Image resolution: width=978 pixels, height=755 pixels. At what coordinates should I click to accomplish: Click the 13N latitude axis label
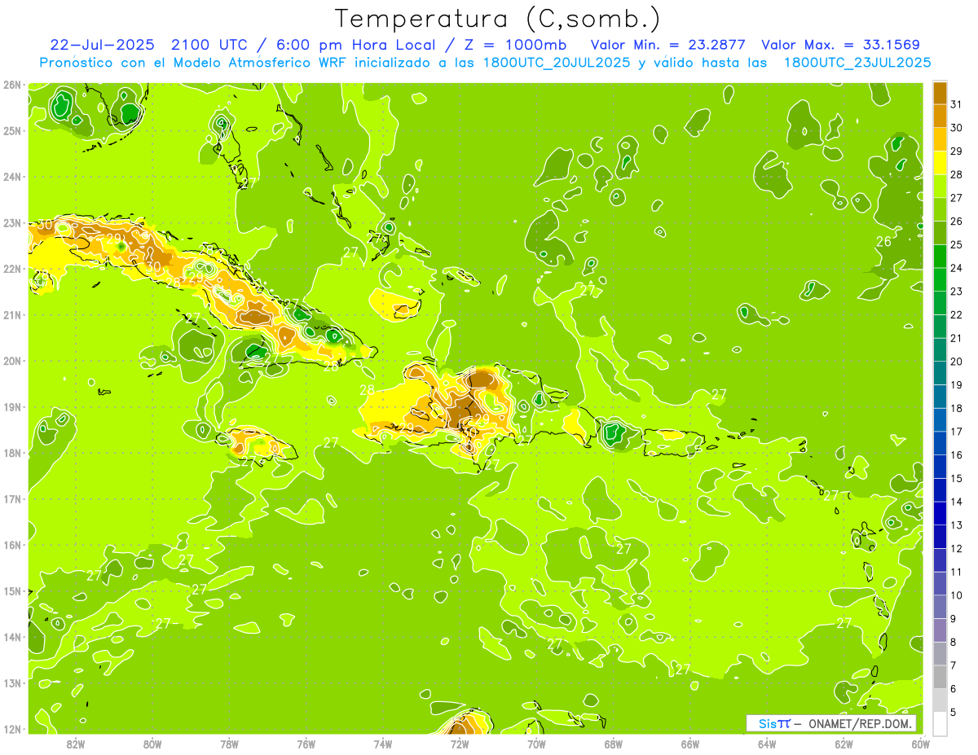click(11, 683)
